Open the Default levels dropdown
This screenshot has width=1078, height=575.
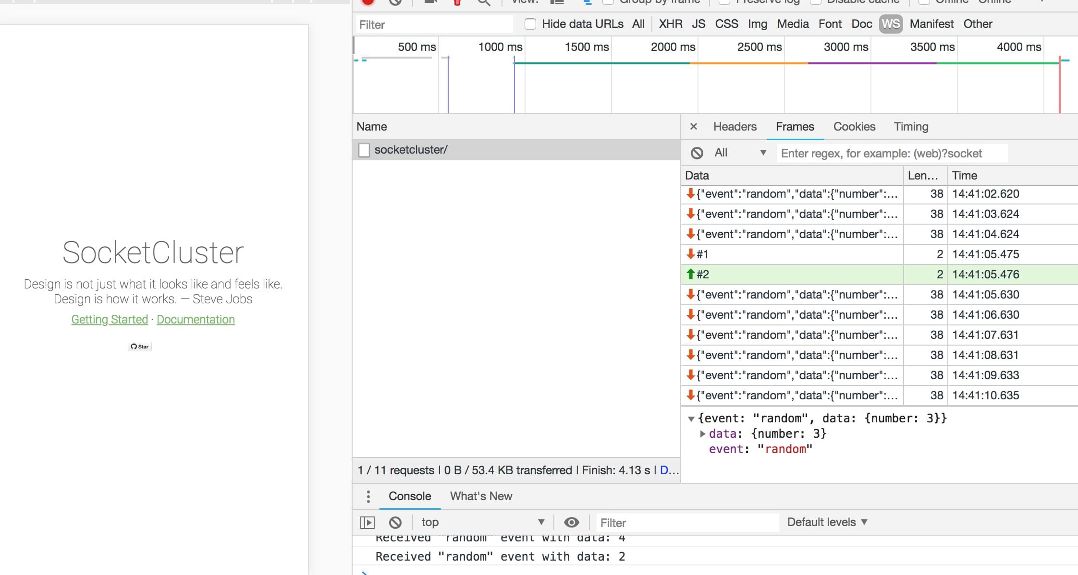827,522
